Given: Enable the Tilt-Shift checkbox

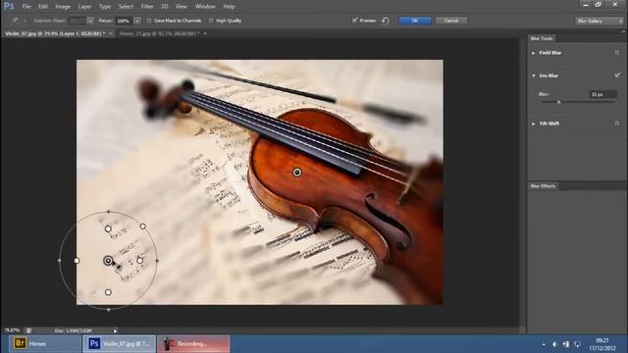Looking at the screenshot, I should 617,124.
